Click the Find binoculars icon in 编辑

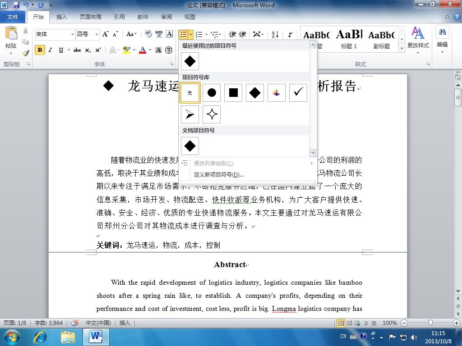(x=442, y=32)
